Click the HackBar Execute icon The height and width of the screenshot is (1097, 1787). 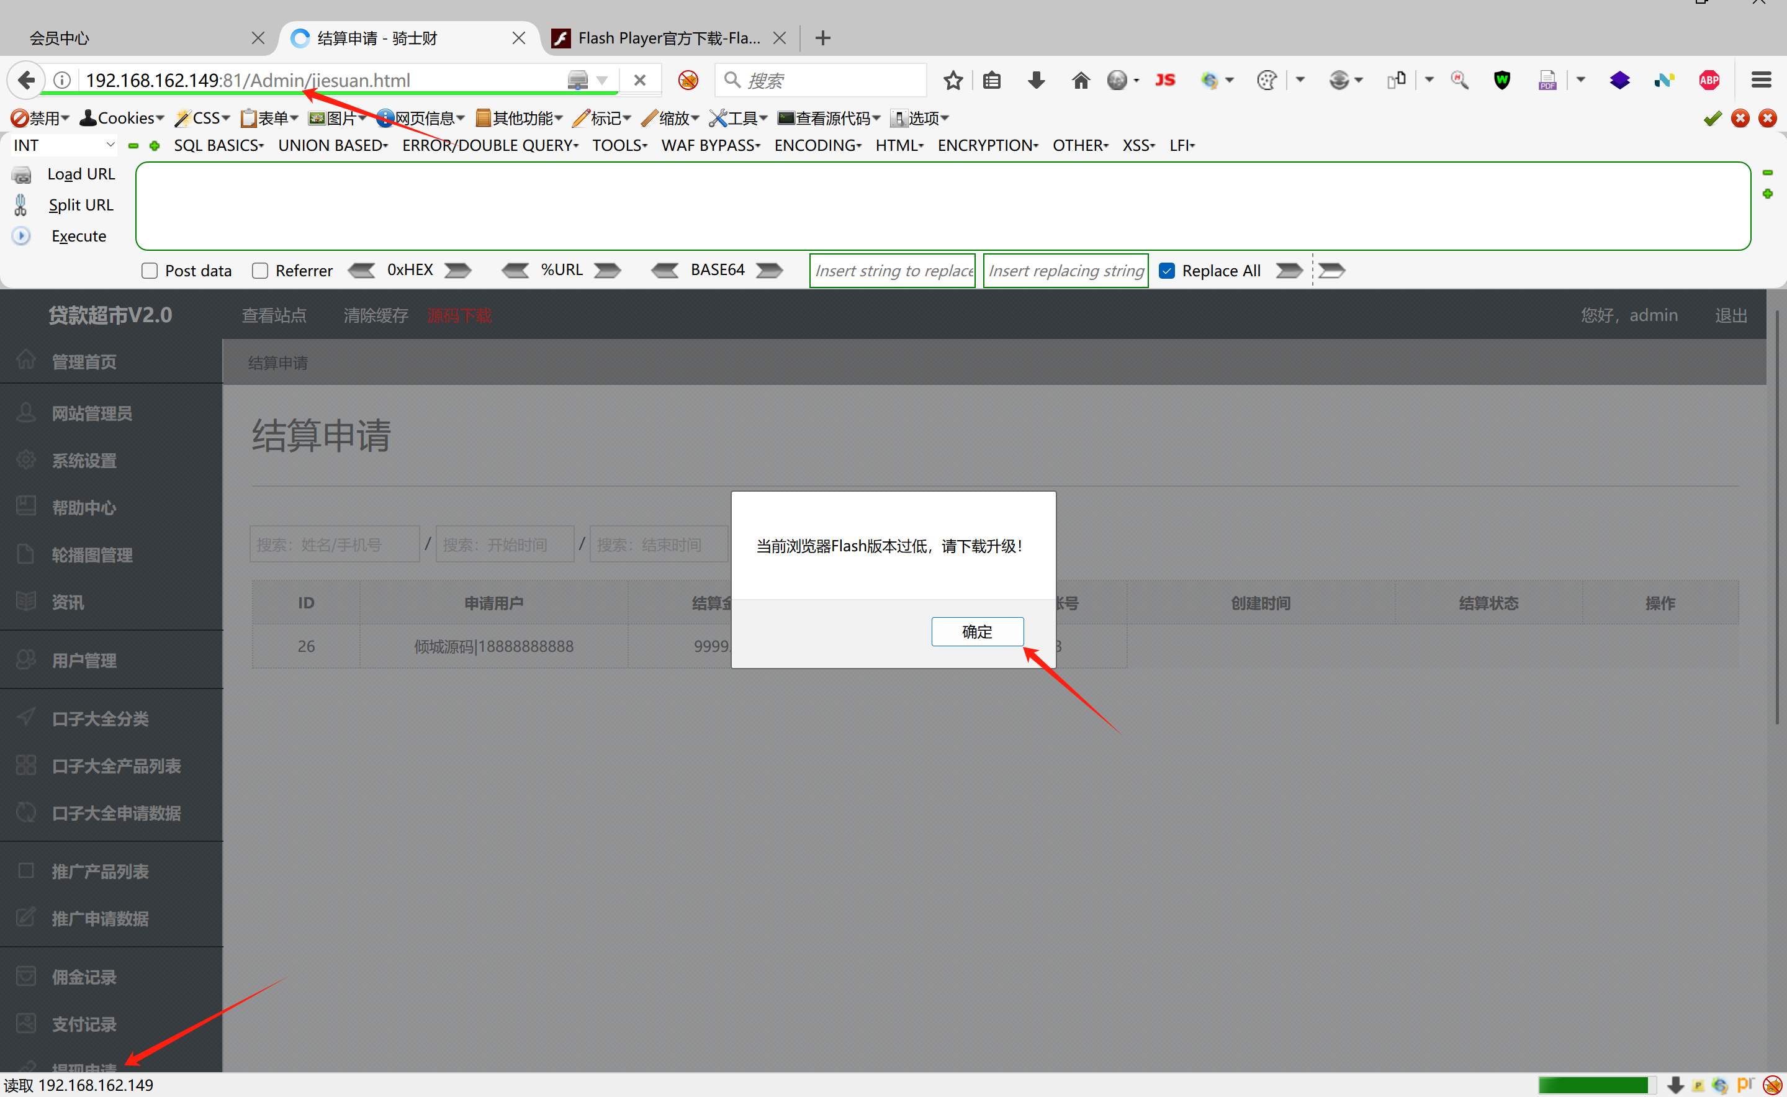pos(21,236)
